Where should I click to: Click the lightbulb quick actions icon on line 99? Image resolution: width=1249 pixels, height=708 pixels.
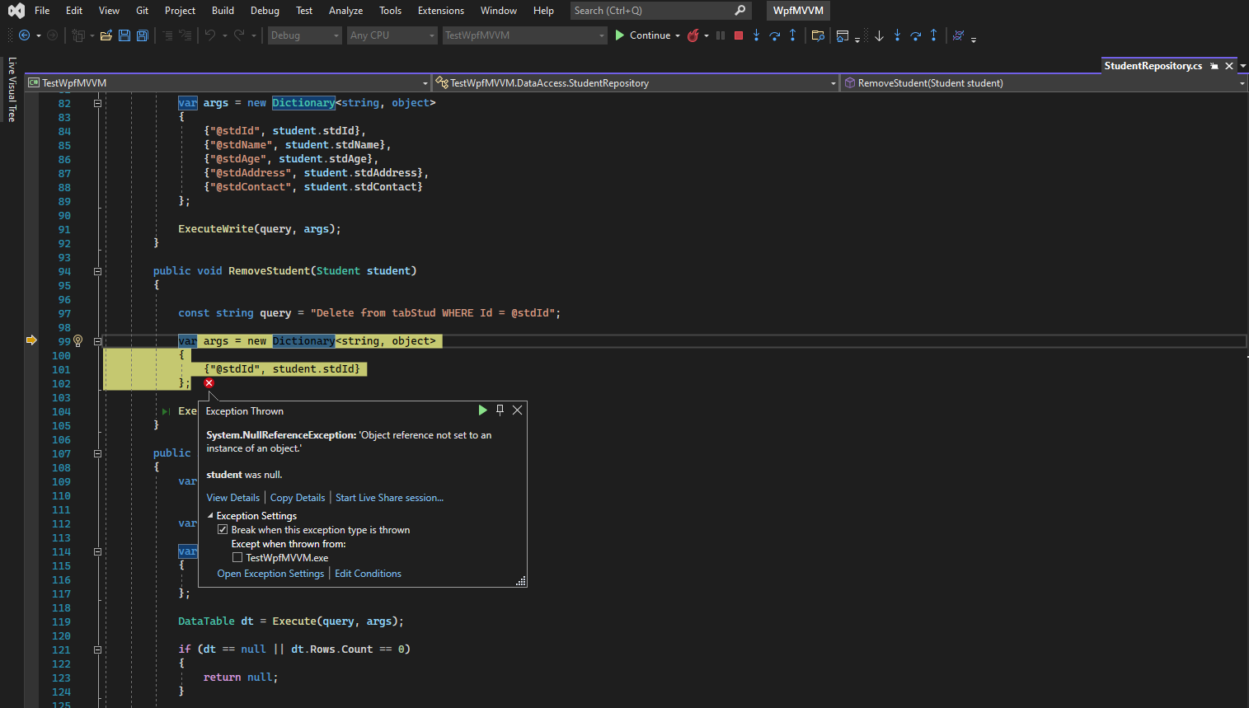click(x=78, y=341)
